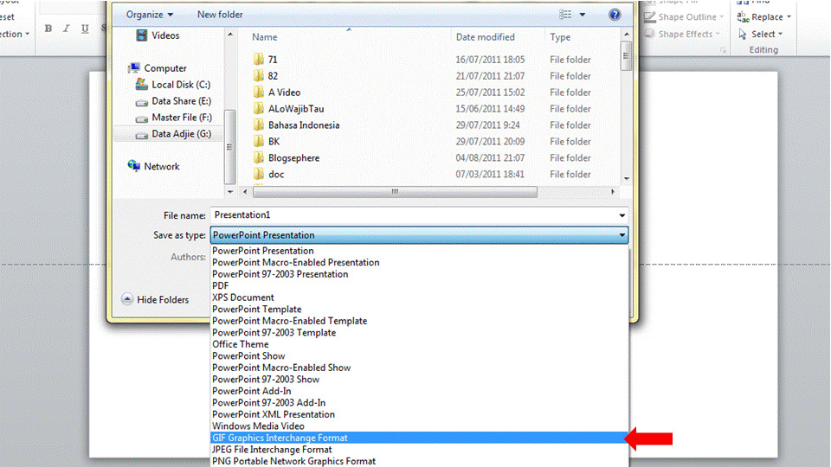Open the dialog Help icon

[x=615, y=15]
